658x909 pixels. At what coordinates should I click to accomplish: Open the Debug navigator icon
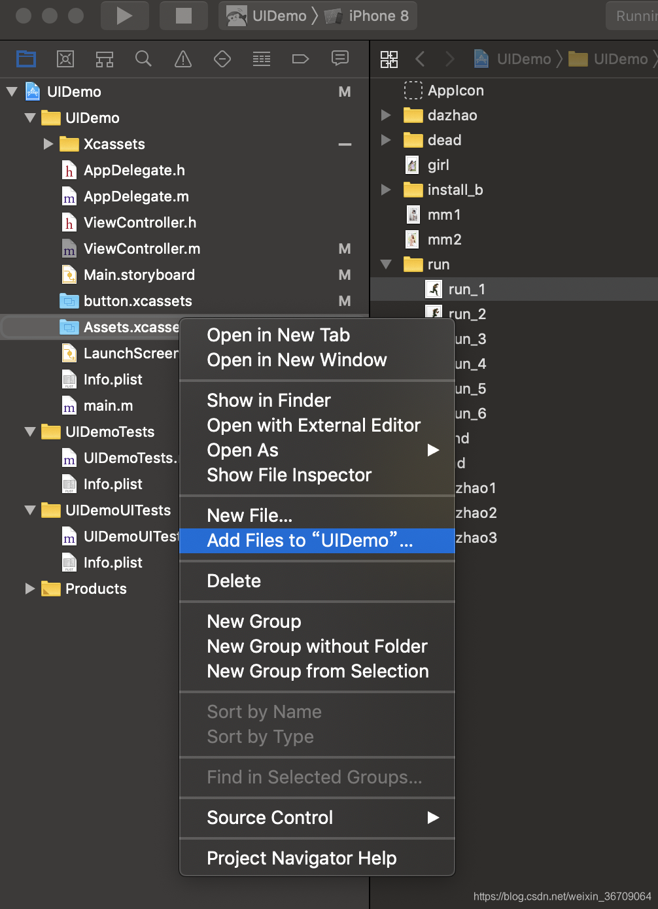click(x=262, y=59)
